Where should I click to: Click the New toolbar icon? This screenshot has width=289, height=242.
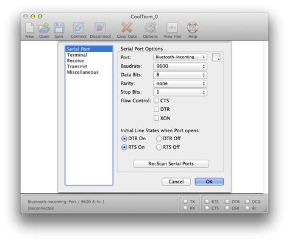(30, 27)
